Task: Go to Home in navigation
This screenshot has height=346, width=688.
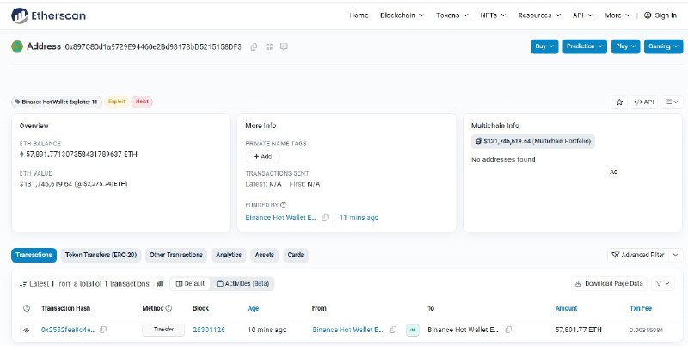Action: (x=359, y=15)
